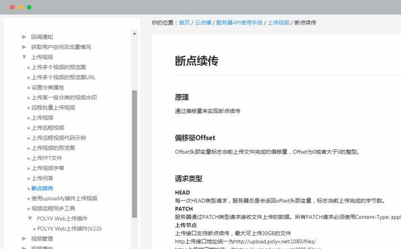Go to 云点播 in the breadcrumb

point(202,23)
